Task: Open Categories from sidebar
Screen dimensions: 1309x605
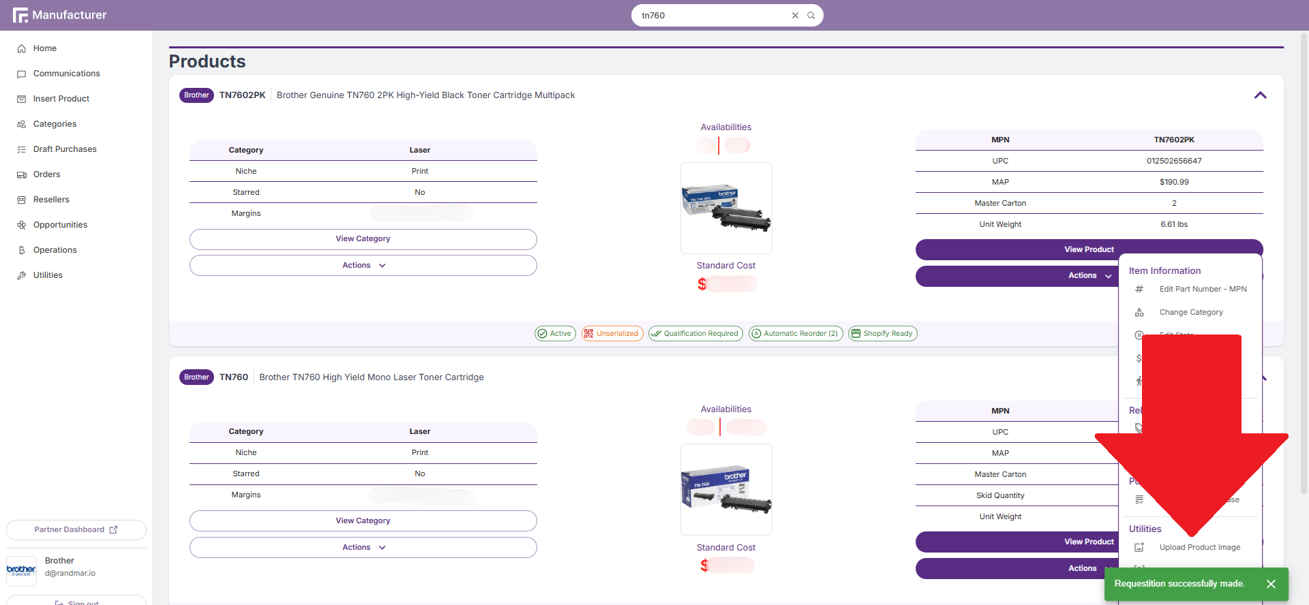Action: tap(55, 124)
